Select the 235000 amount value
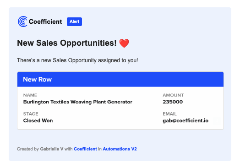Image resolution: width=240 pixels, height=166 pixels. click(x=173, y=102)
